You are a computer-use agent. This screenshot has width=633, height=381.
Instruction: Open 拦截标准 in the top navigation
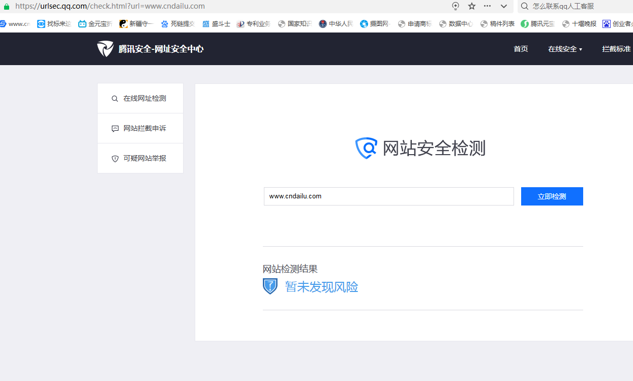click(x=616, y=49)
